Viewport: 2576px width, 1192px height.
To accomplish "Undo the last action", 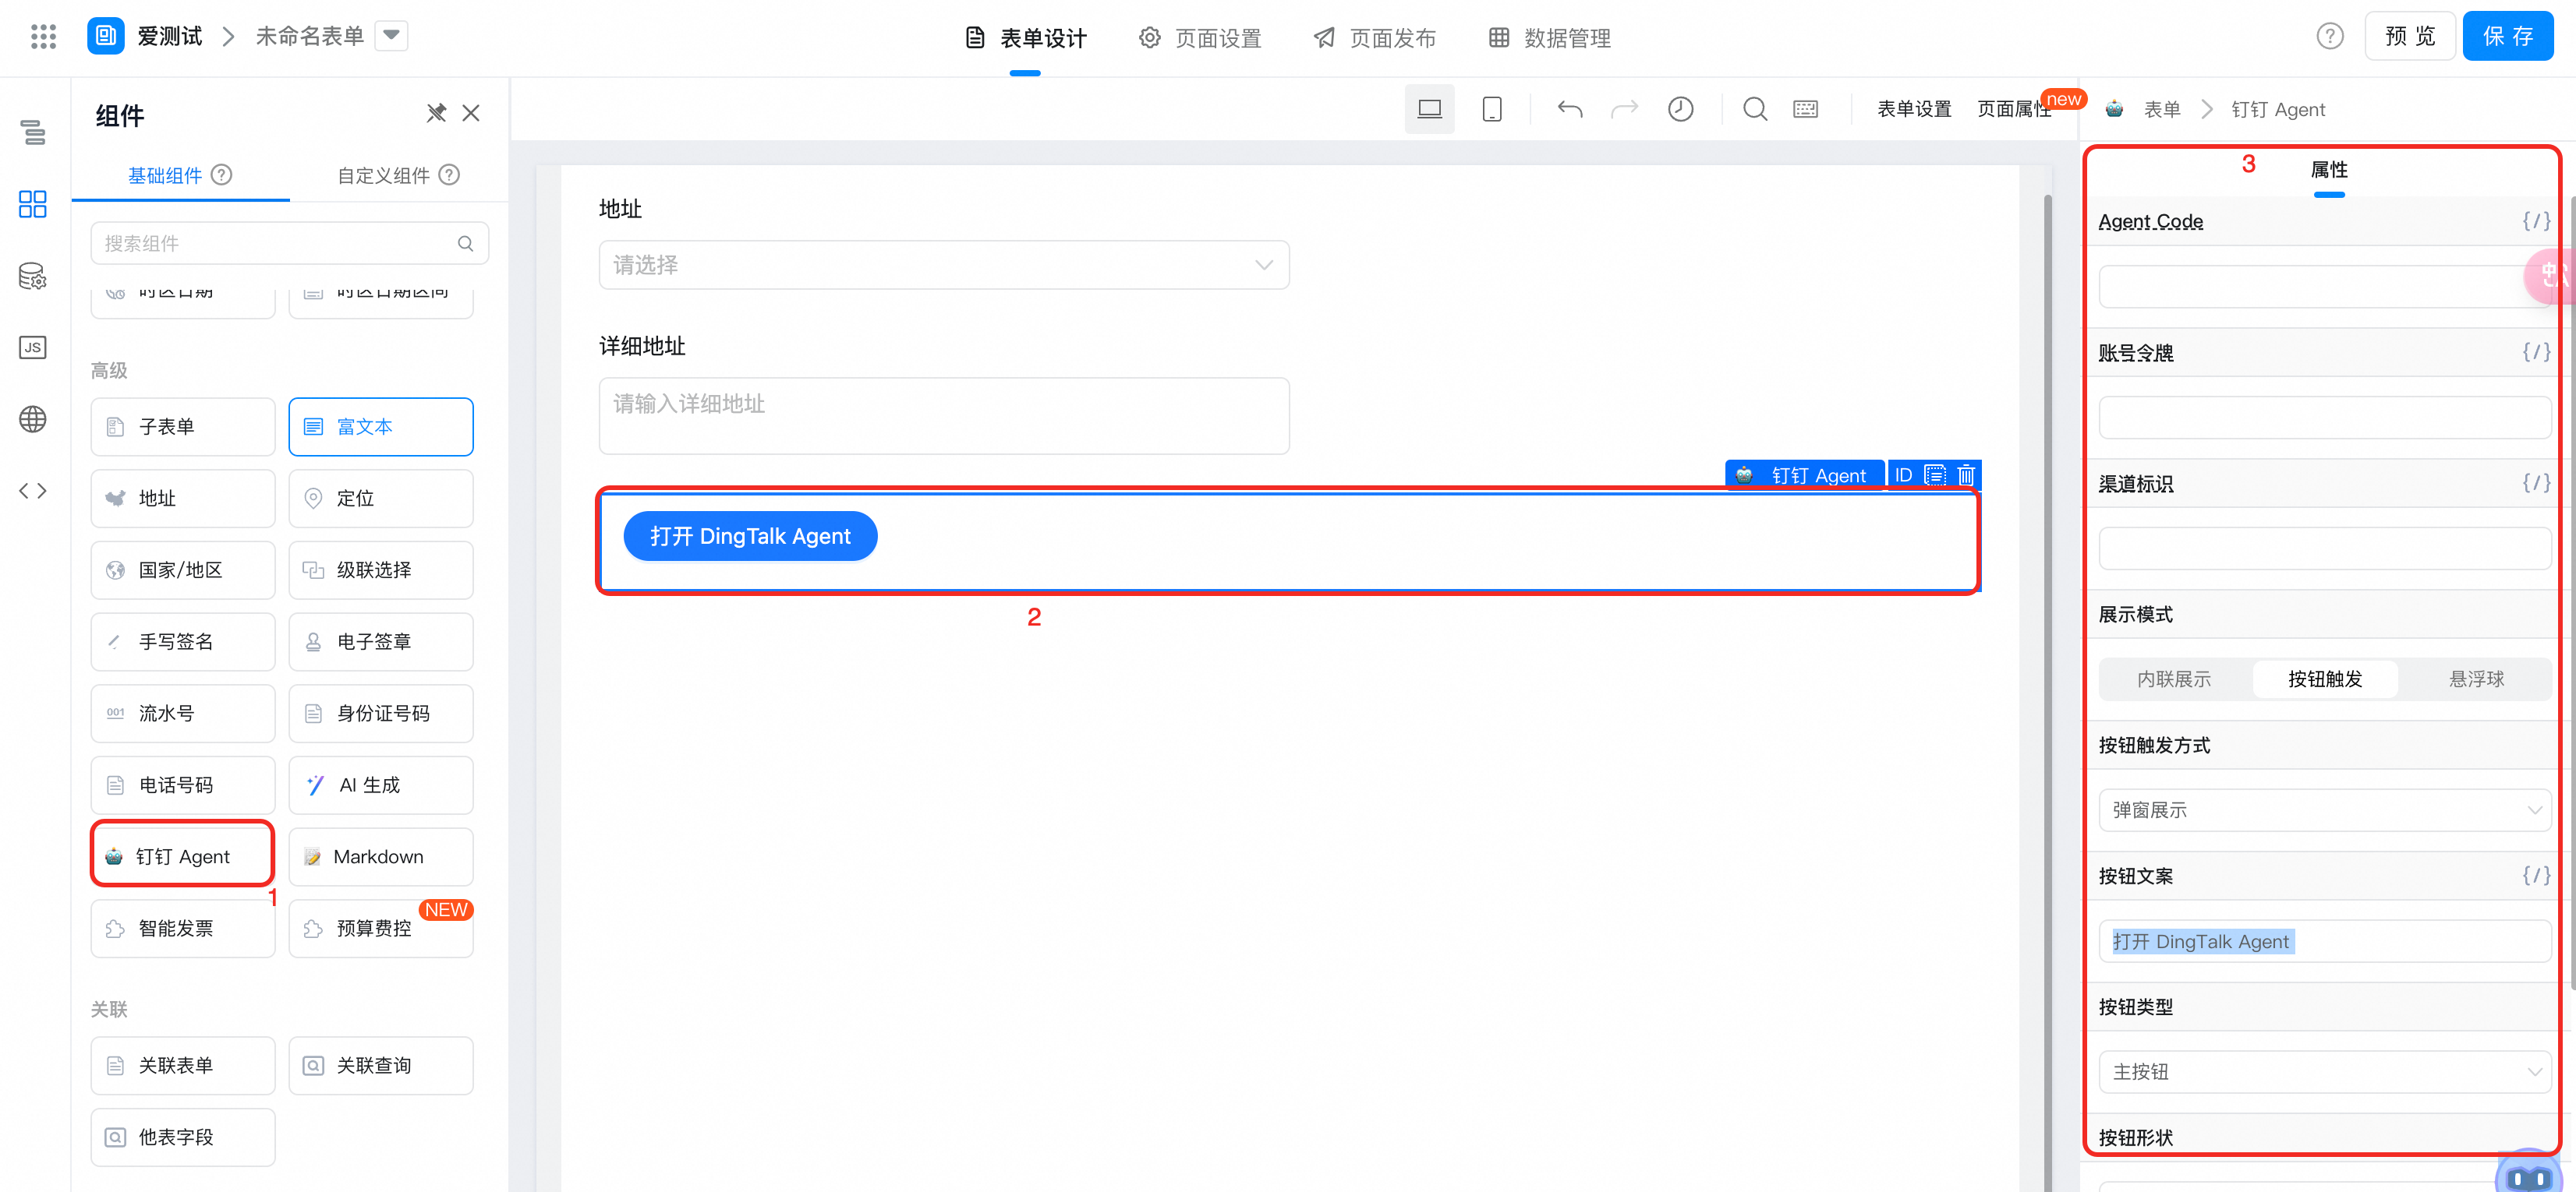I will tap(1569, 109).
